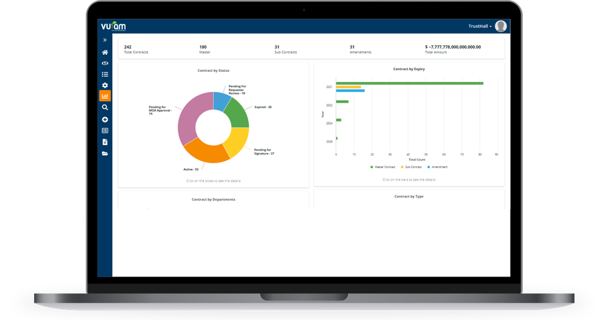The width and height of the screenshot is (605, 320).
Task: Click the 180 Master stat
Action: [x=204, y=49]
